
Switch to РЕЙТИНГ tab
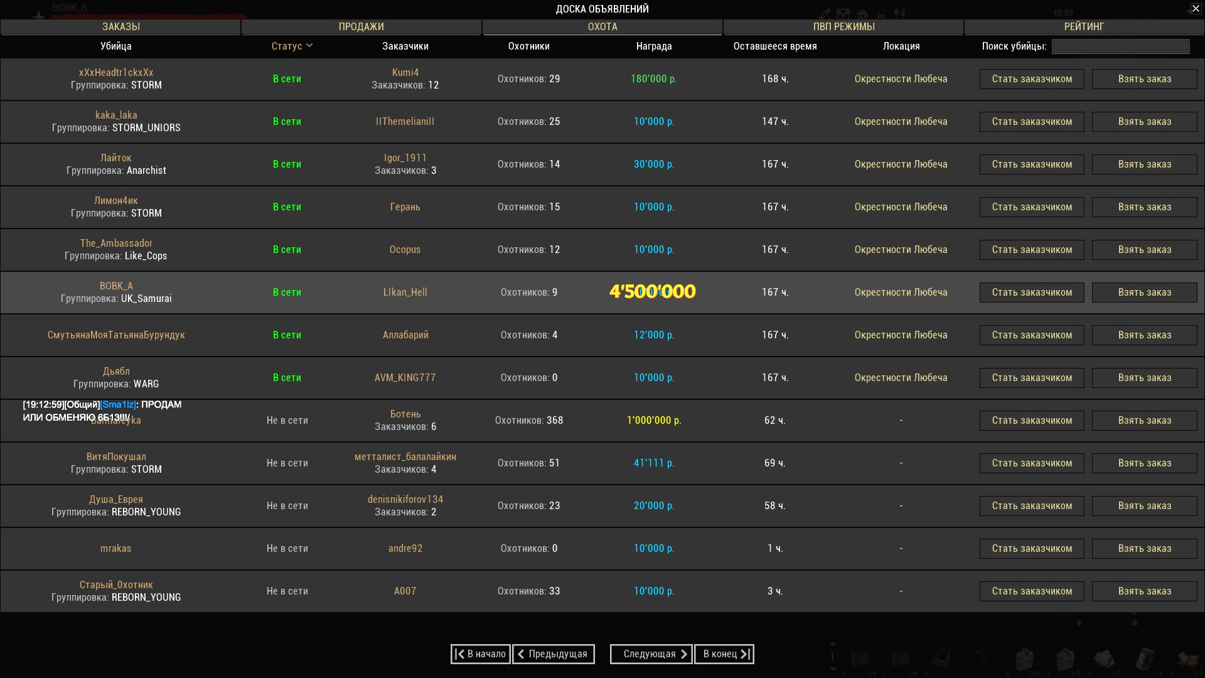1083,26
